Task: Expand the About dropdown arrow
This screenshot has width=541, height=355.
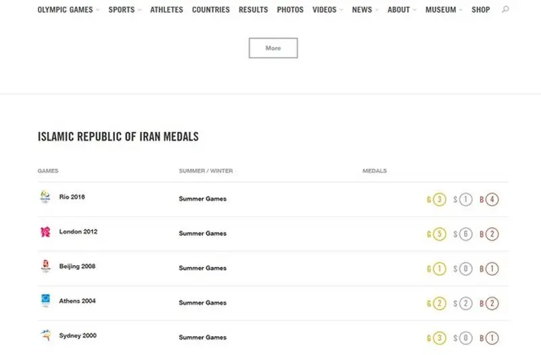Action: click(x=415, y=10)
